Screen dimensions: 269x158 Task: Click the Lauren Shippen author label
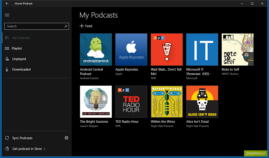pos(89,126)
